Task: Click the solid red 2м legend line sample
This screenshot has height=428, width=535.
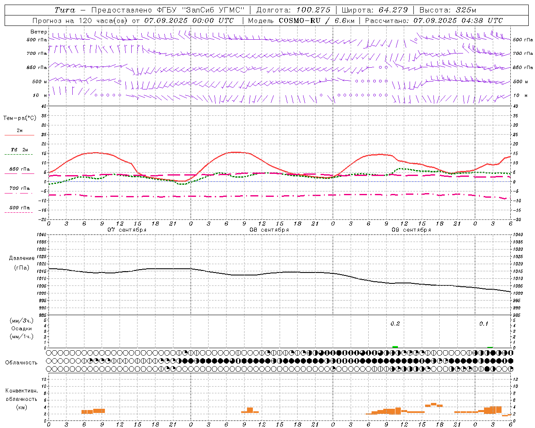Action: pyautogui.click(x=19, y=135)
